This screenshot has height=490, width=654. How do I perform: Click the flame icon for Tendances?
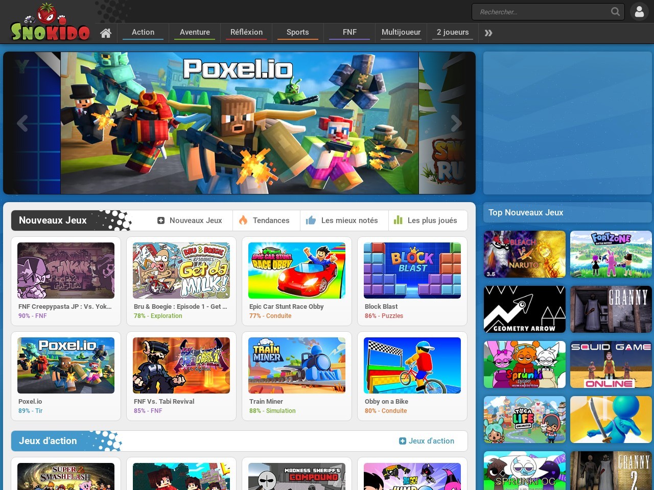(243, 220)
